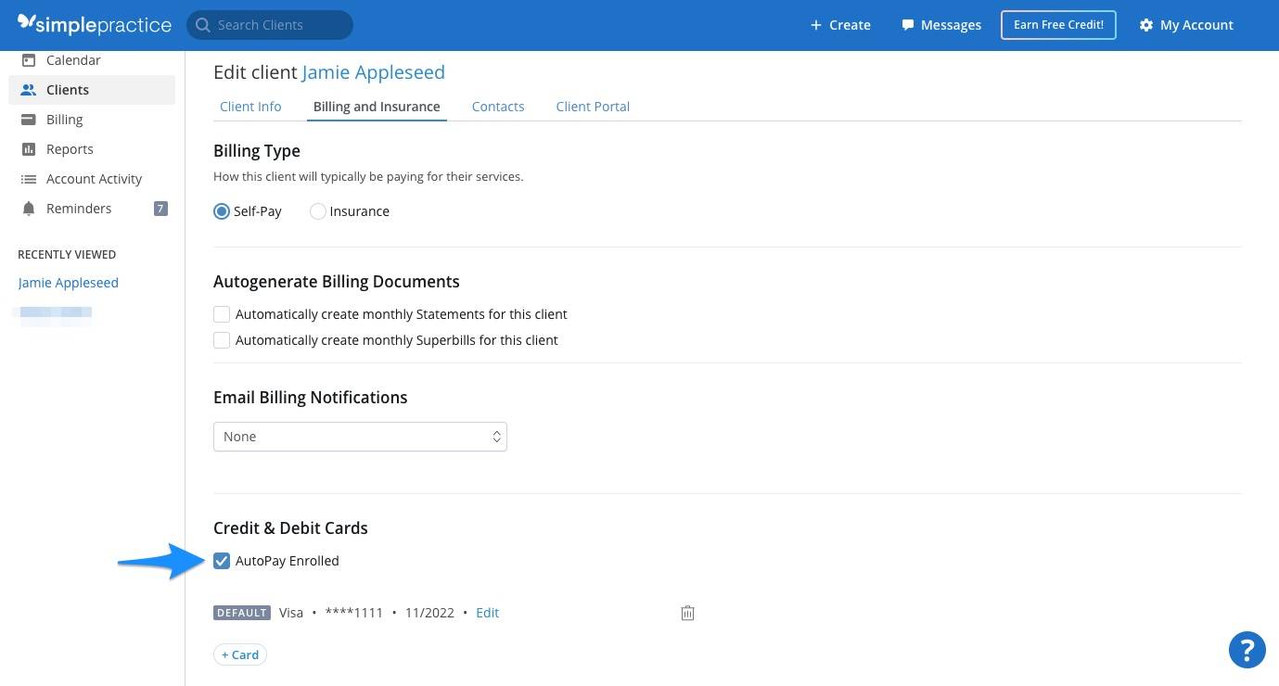This screenshot has width=1279, height=686.
Task: Delete the Visa card using the trash icon
Action: pyautogui.click(x=687, y=612)
